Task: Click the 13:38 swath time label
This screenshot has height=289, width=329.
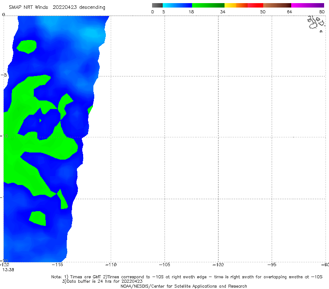Action: (x=8, y=270)
